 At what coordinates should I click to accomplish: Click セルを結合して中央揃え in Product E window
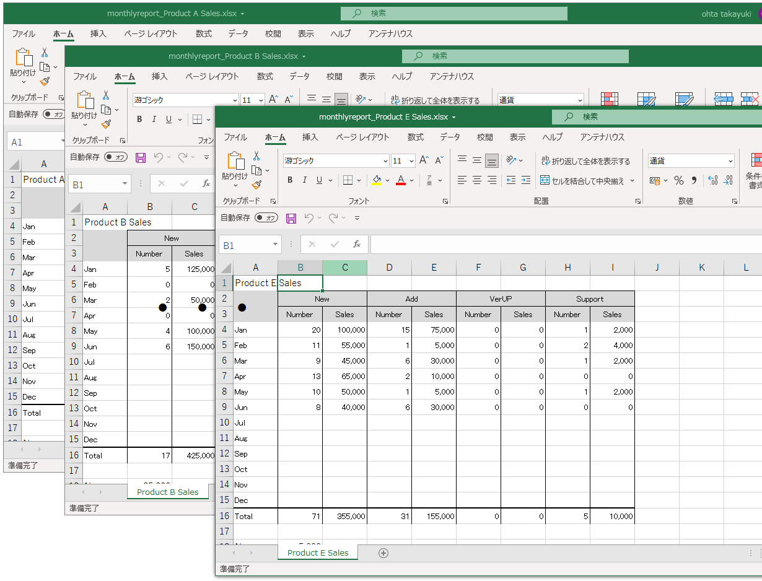click(x=582, y=181)
